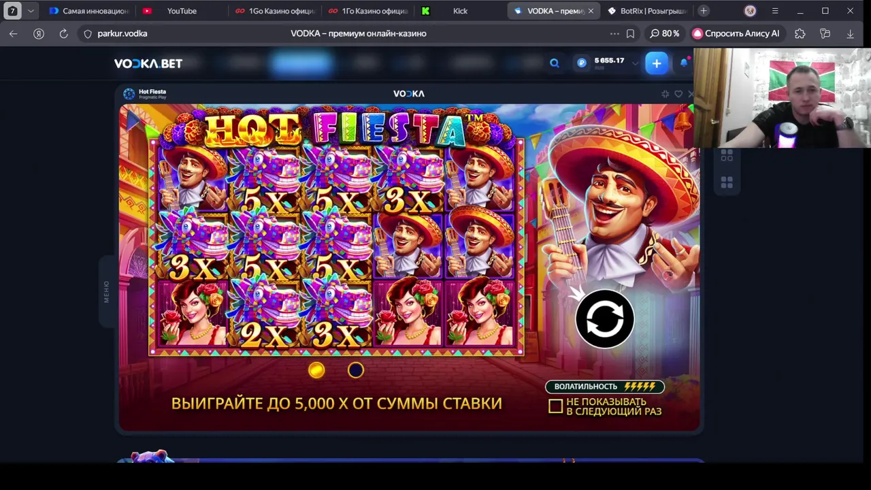Select the first yellow page indicator dot
Screen dimensions: 871x490
(316, 370)
